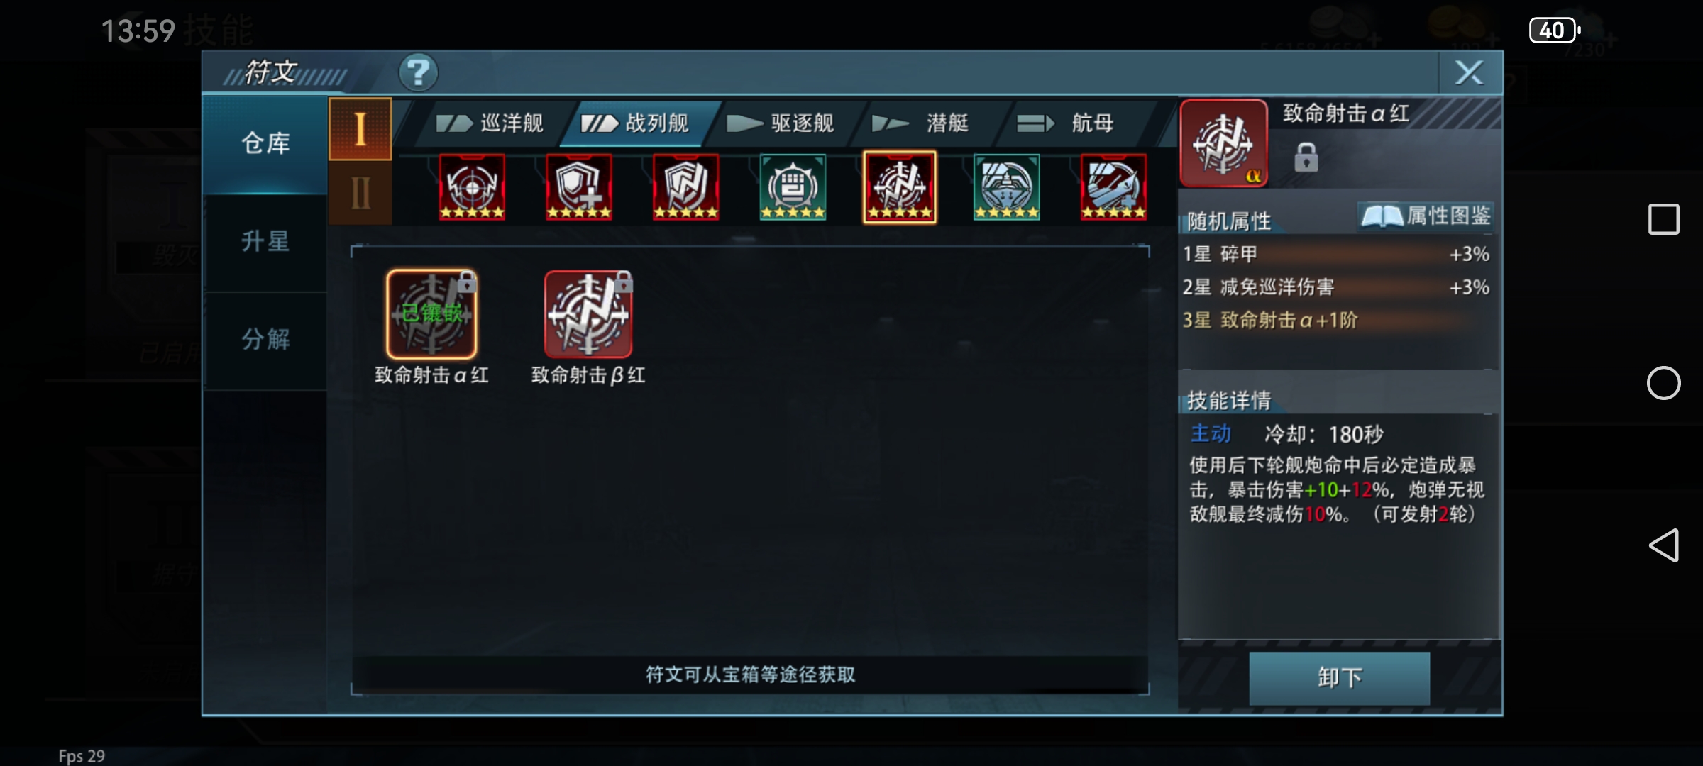Open the 分解 side tab
The height and width of the screenshot is (766, 1703).
pos(265,340)
